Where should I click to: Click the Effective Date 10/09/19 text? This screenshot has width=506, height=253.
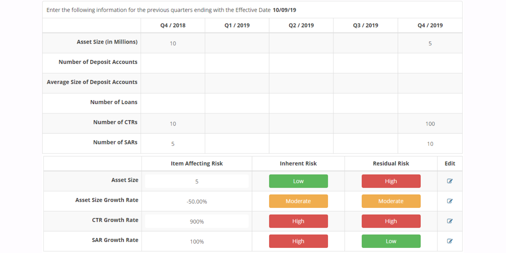click(284, 10)
